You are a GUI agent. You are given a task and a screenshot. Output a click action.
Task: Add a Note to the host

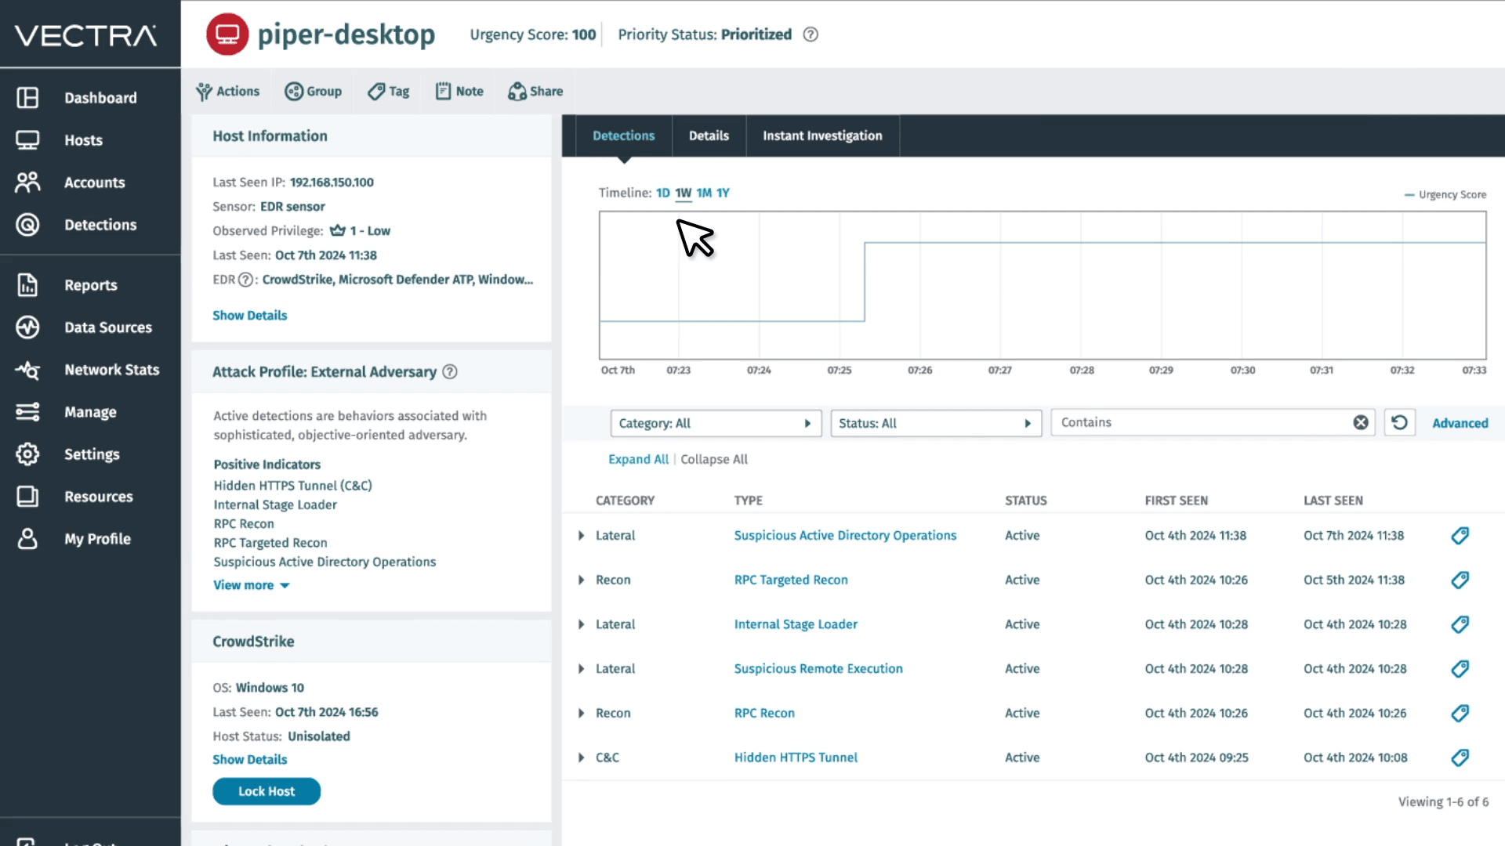point(459,91)
